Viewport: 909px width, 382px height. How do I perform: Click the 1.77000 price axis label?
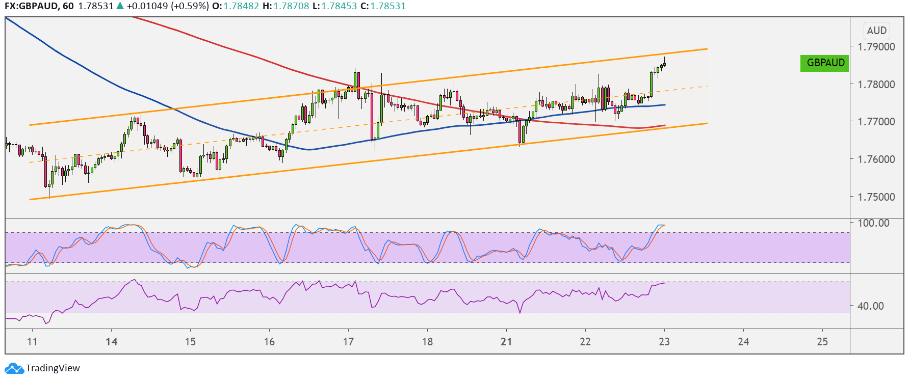876,121
